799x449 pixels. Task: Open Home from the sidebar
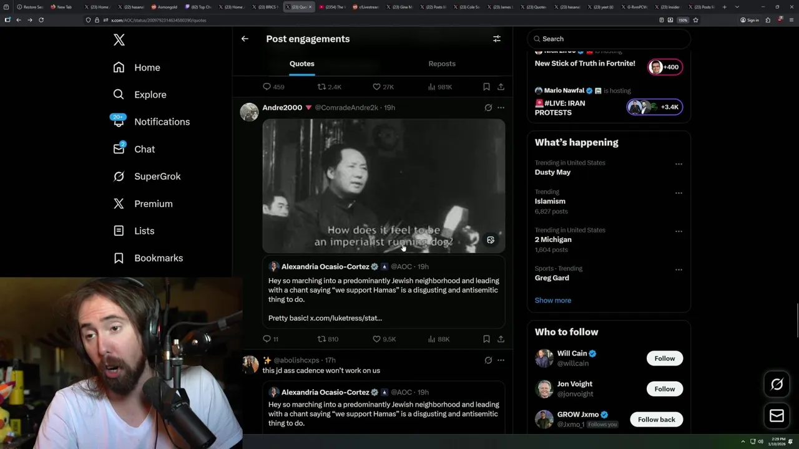point(137,67)
